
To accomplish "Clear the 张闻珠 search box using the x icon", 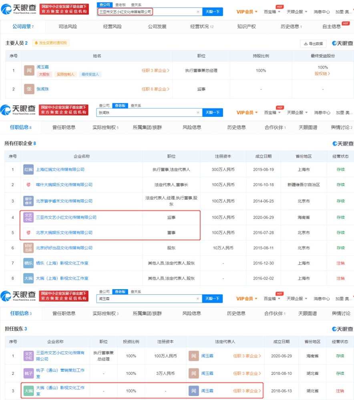I will pyautogui.click(x=198, y=112).
